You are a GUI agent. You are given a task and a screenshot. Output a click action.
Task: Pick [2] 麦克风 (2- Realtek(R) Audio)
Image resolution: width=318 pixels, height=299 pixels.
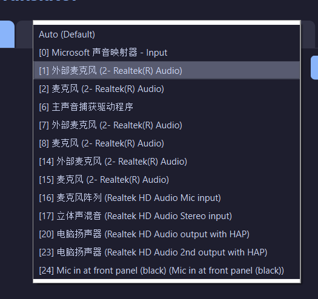point(167,89)
